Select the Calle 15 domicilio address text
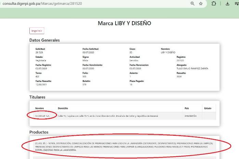This screenshot has height=159, width=239. point(108,116)
